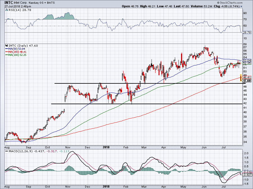Click the 28.78 RSI value tag on right axis

coord(247,32)
